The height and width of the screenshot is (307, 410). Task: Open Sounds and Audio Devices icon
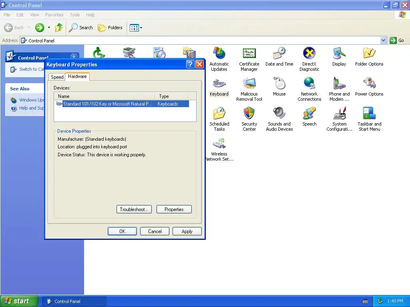click(x=279, y=119)
